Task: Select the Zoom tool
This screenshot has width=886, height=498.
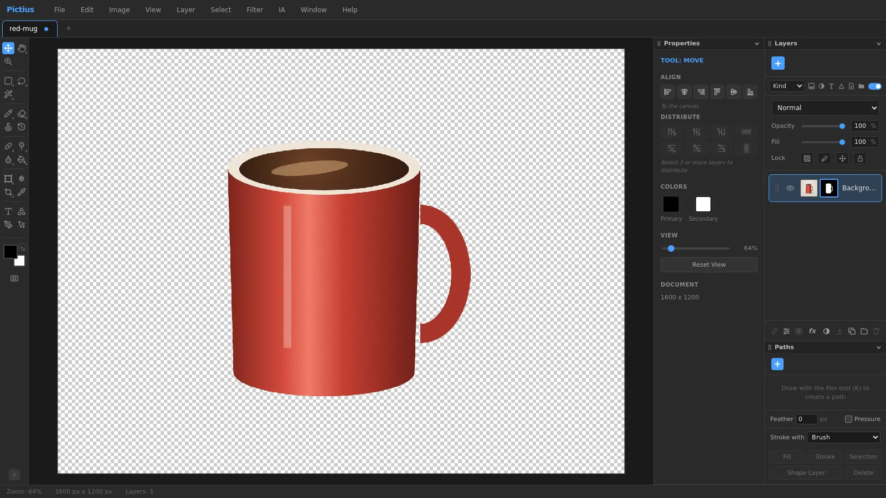Action: (8, 62)
